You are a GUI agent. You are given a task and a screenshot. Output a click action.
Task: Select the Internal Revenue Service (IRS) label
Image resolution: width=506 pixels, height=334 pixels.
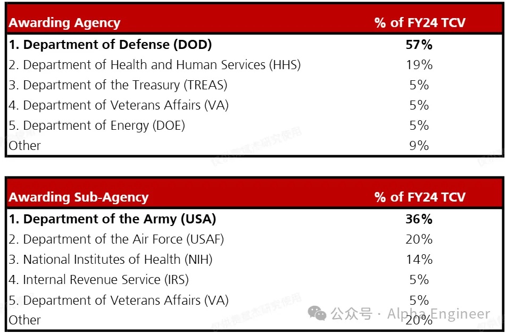(x=98, y=280)
